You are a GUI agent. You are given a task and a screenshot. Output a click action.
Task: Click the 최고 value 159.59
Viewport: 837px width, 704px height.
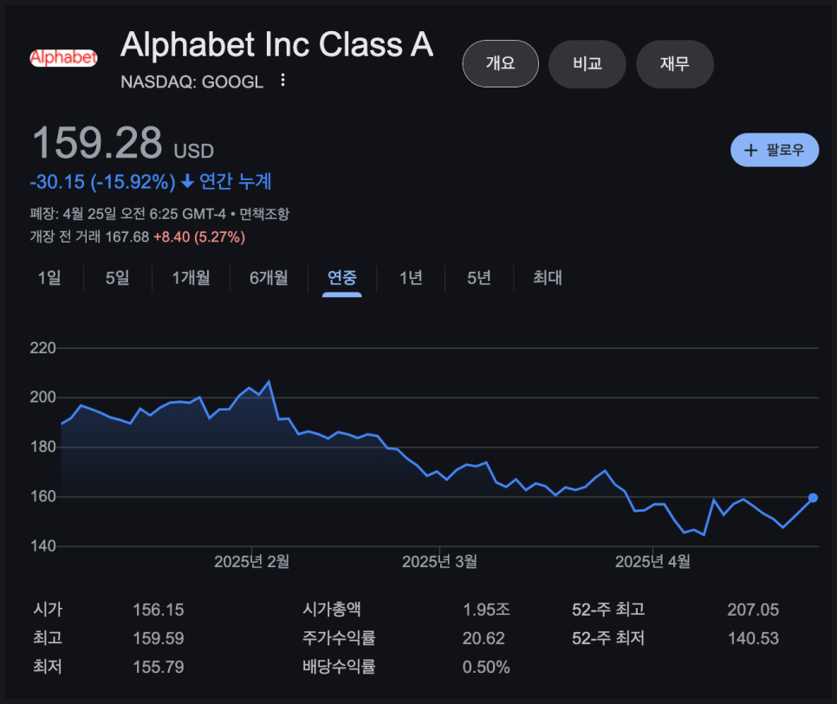(x=159, y=638)
